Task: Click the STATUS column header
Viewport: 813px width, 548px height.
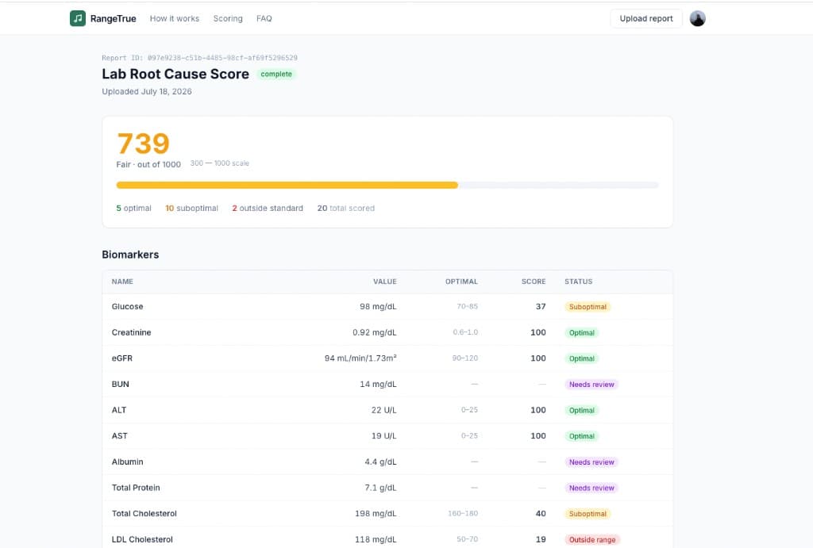Action: pos(578,282)
